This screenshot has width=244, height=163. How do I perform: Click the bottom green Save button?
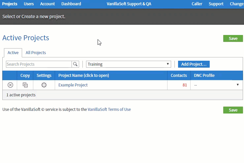(x=233, y=110)
